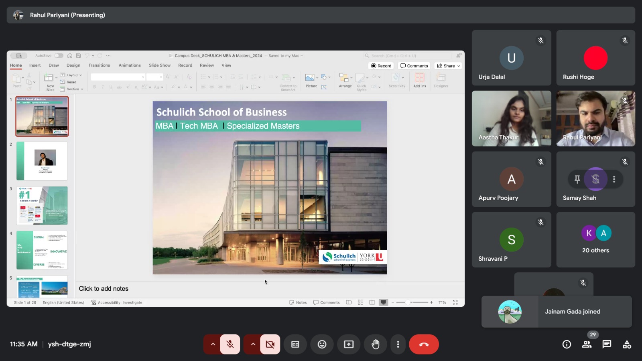642x361 pixels.
Task: Expand the file name saved-location chevron
Action: click(302, 56)
